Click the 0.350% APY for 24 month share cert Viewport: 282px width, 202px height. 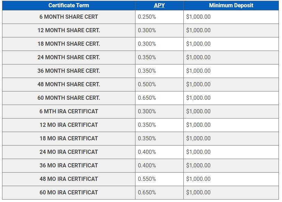(x=147, y=57)
